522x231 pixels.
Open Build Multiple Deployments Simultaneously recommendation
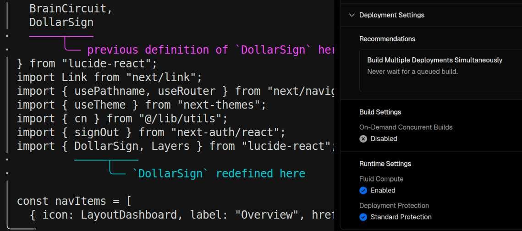434,60
